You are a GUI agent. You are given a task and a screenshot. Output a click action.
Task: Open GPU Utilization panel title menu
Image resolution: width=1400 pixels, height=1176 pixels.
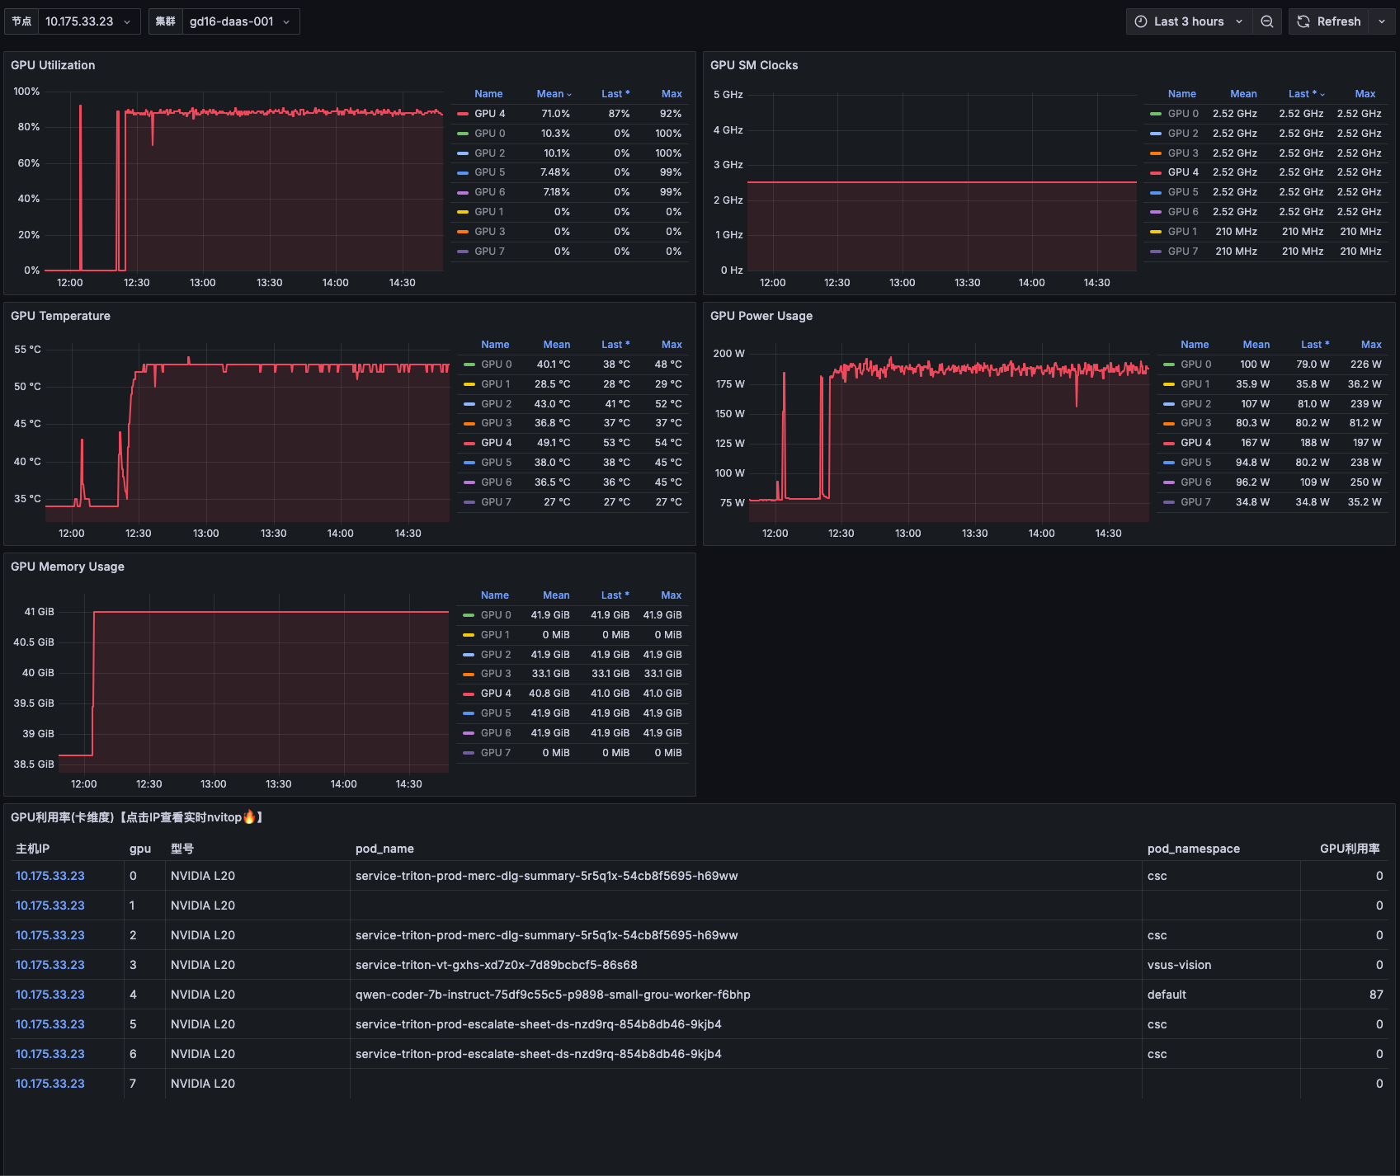53,65
